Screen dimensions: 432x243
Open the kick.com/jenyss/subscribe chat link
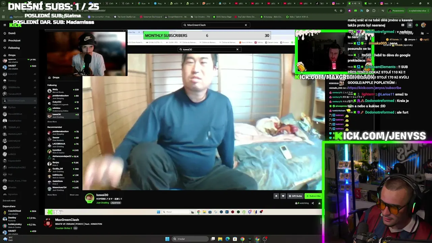(x=374, y=88)
